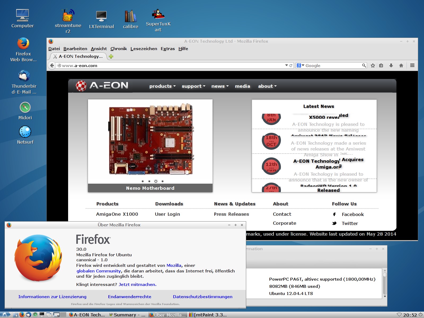Select the last slideshow dot indicator

tap(162, 181)
